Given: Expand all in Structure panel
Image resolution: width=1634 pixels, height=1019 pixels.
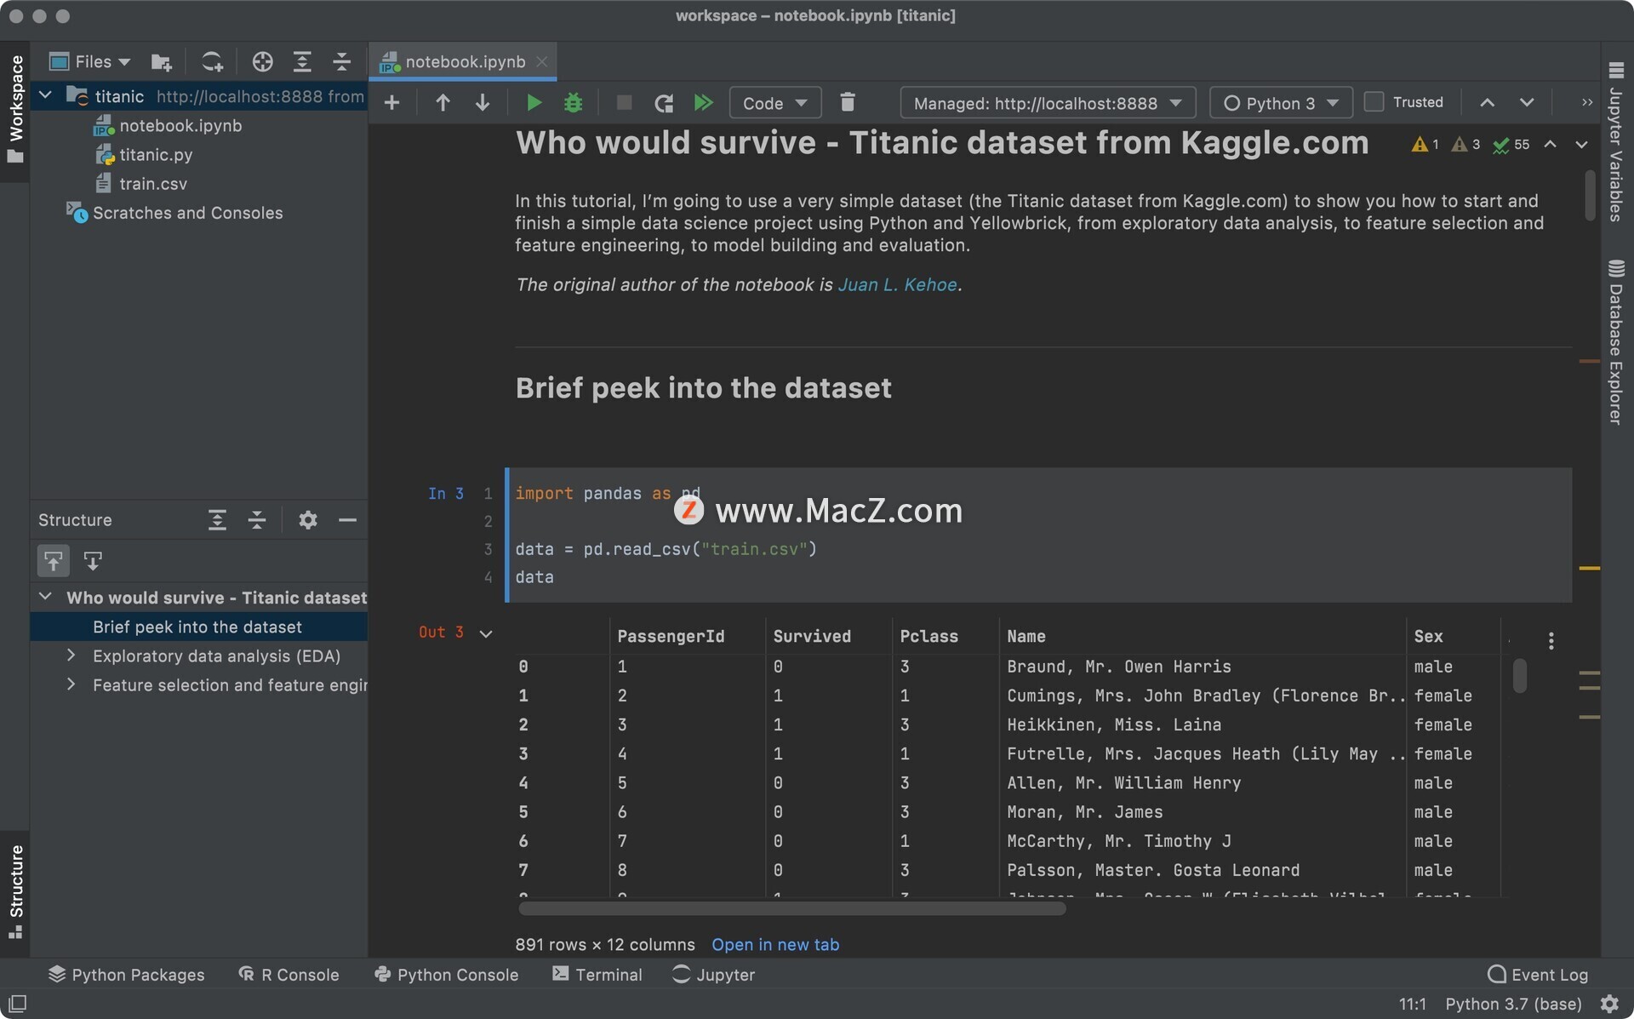Looking at the screenshot, I should (217, 520).
